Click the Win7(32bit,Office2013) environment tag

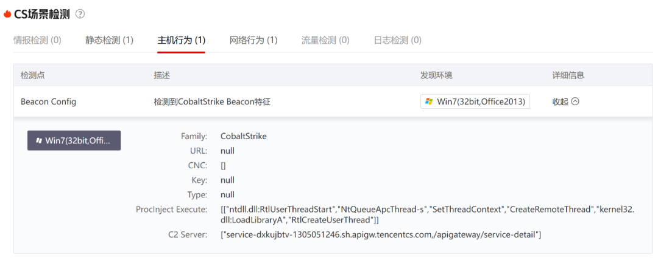[x=475, y=101]
